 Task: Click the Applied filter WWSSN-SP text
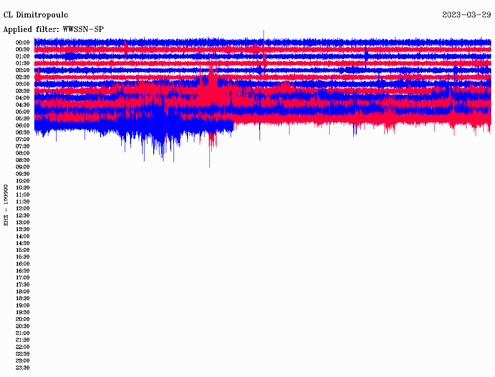53,29
